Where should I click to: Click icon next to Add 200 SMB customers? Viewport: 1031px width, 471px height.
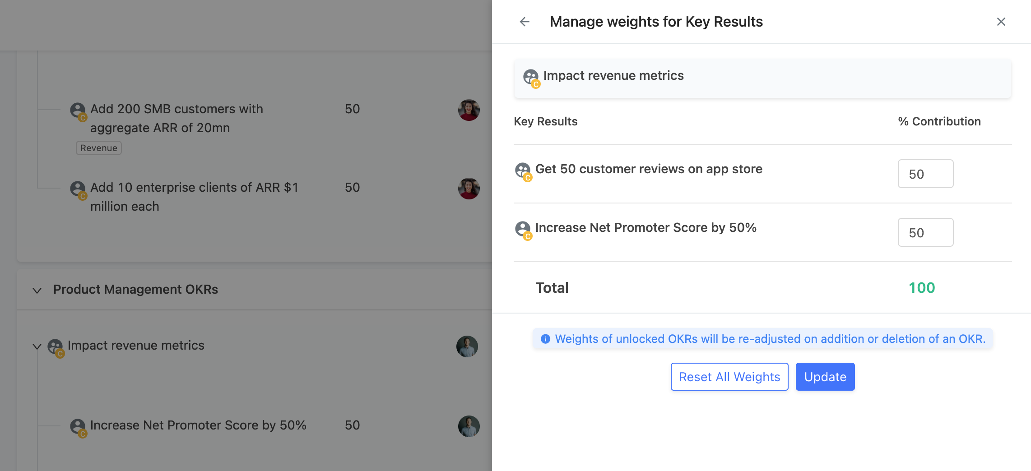[78, 111]
